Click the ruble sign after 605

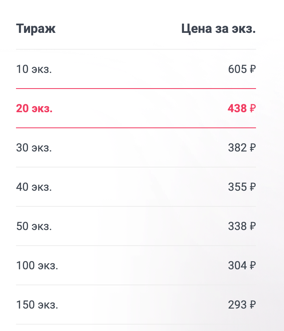point(252,69)
